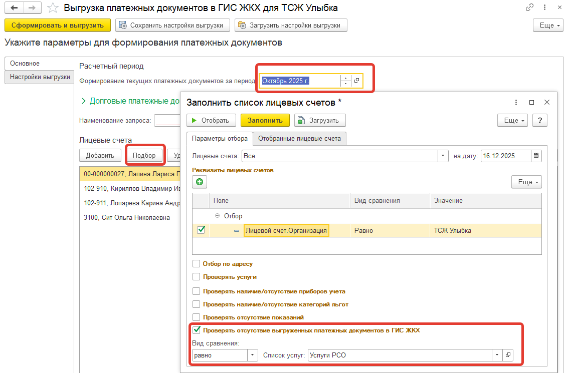The height and width of the screenshot is (373, 564).
Task: Copy link using the chain icon
Action: (x=529, y=8)
